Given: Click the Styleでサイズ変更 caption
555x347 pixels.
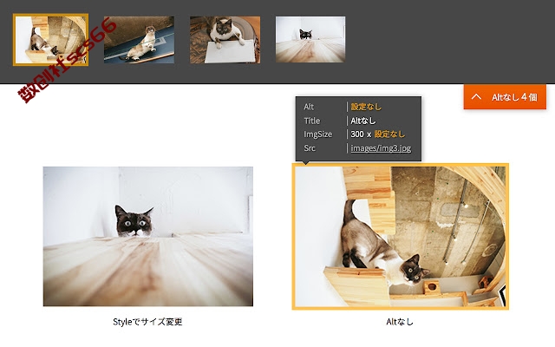Looking at the screenshot, I should click(147, 322).
